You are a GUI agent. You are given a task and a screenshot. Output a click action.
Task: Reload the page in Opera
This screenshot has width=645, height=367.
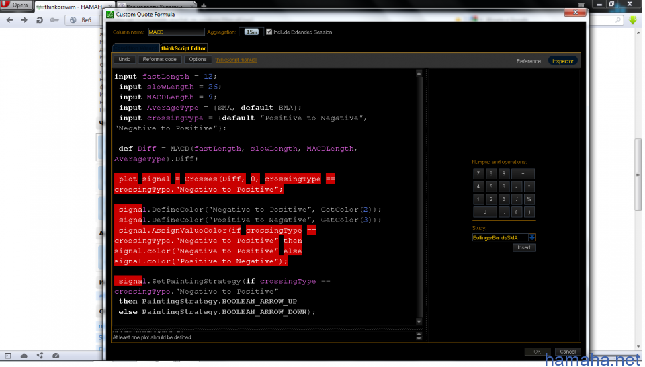(40, 19)
